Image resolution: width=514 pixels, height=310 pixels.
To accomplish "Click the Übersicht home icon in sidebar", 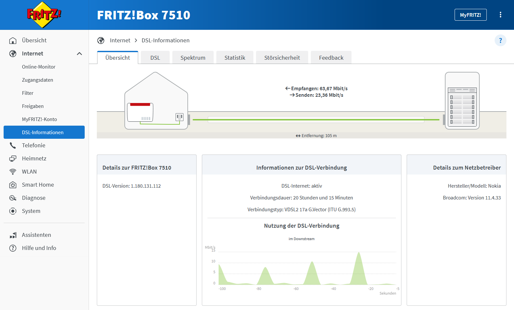I will (13, 40).
